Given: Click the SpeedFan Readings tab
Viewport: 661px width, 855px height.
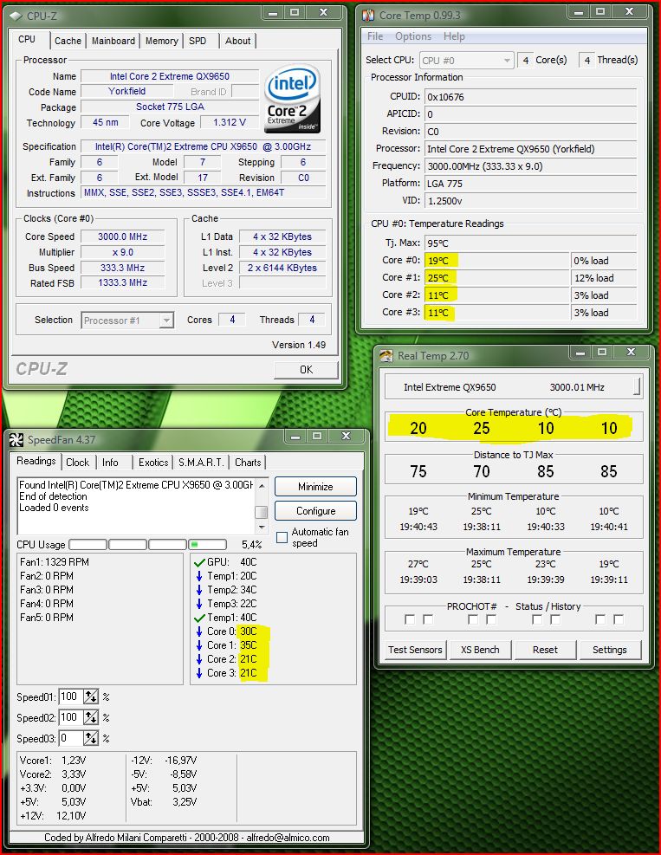Looking at the screenshot, I should click(36, 462).
